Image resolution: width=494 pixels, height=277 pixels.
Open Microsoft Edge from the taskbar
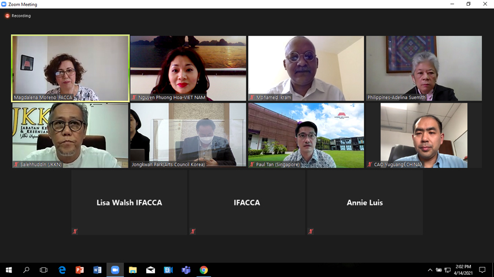62,269
